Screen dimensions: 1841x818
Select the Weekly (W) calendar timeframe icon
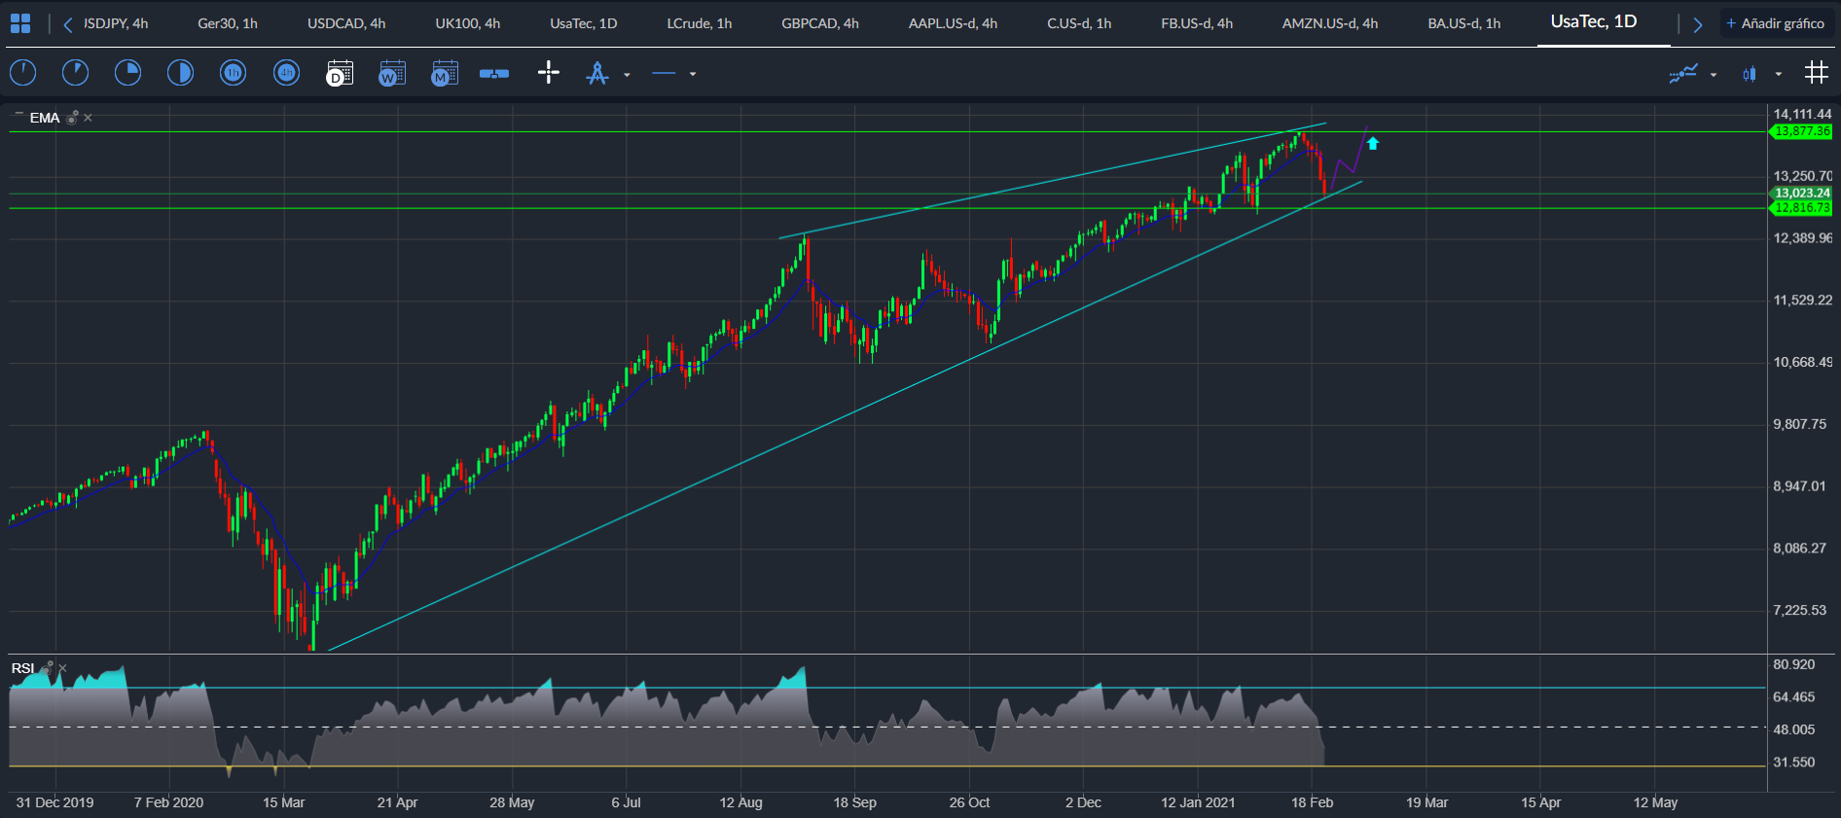[391, 73]
